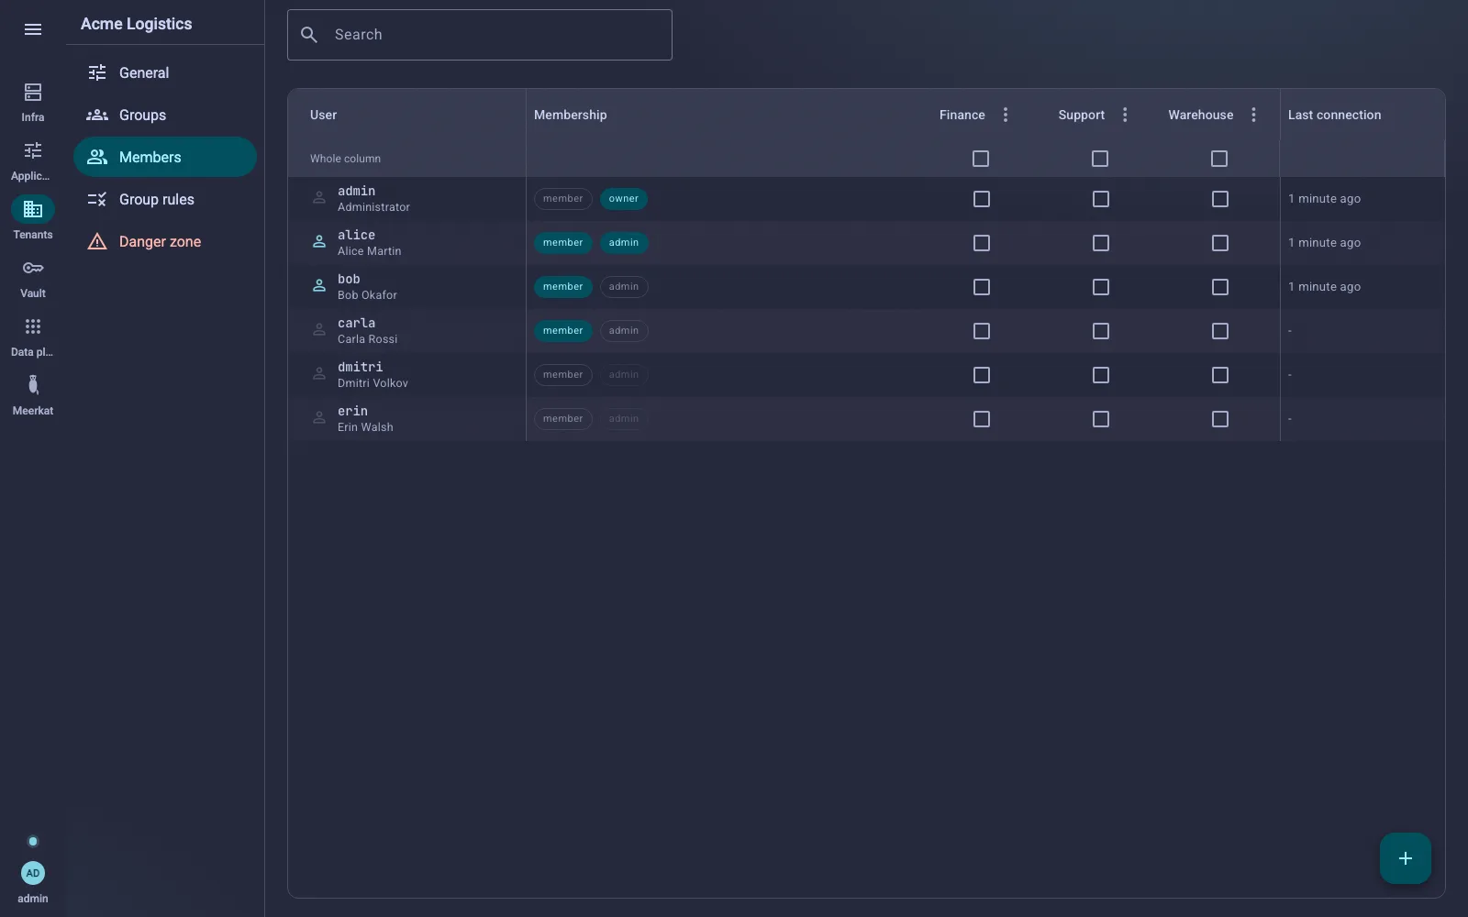Click erin's user avatar icon
This screenshot has height=917, width=1468.
[319, 418]
